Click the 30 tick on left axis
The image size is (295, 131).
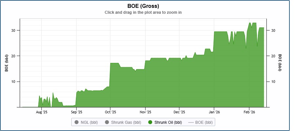click(13, 30)
